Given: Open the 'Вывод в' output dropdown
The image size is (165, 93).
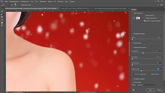Looking at the screenshot, I should [x=146, y=85].
